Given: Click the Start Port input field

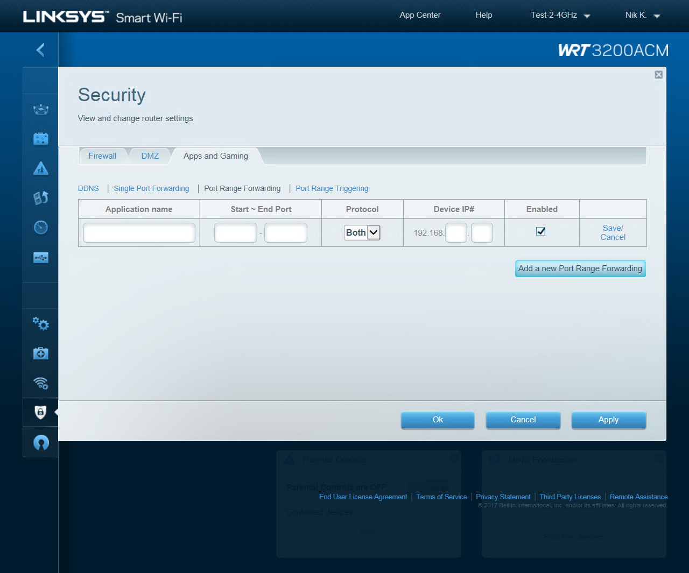Looking at the screenshot, I should 236,233.
